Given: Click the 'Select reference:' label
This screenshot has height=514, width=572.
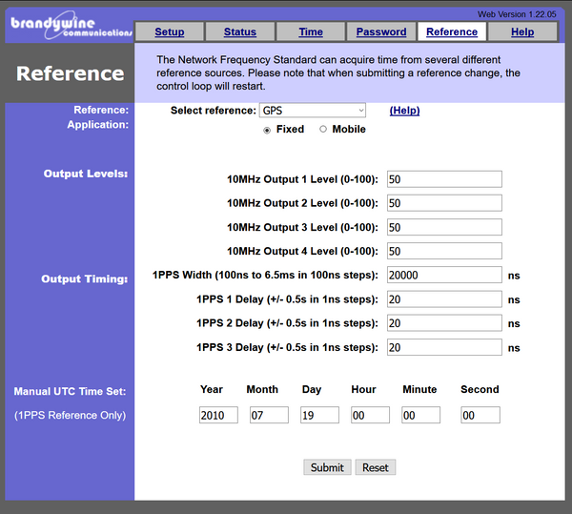Looking at the screenshot, I should point(214,111).
